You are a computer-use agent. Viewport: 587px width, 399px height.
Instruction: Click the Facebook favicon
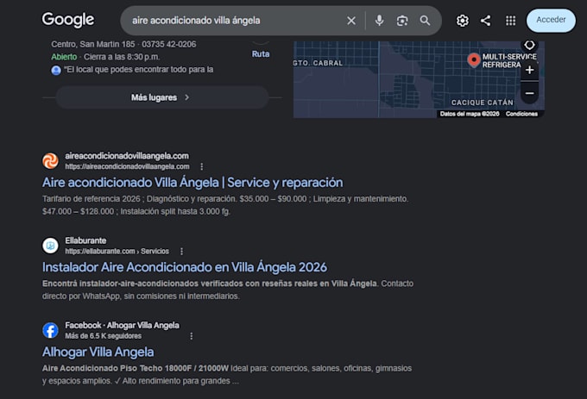tap(50, 331)
